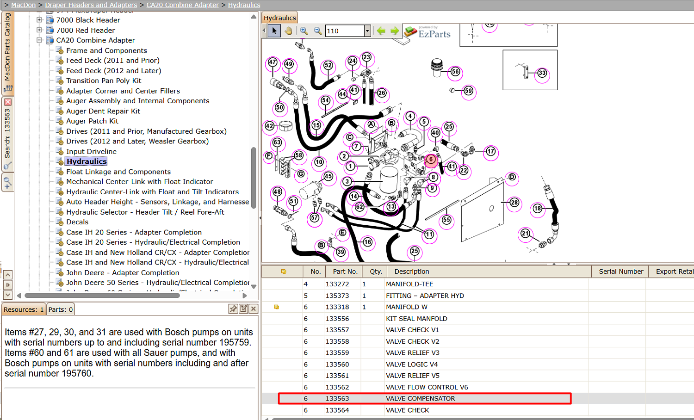Click the up chevron side-tab button

(x=8, y=275)
